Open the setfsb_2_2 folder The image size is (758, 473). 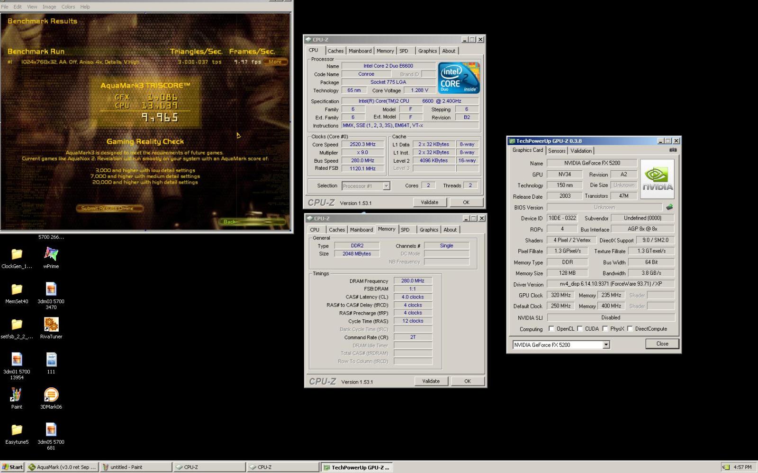pos(17,329)
